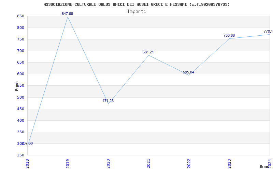The height and width of the screenshot is (170, 273).
Task: Click the 800 y-axis tick label
Action: pos(20,28)
